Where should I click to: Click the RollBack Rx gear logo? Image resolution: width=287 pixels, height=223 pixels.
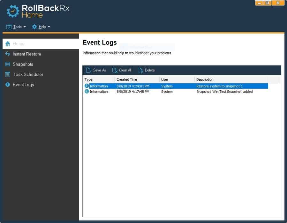click(x=13, y=11)
